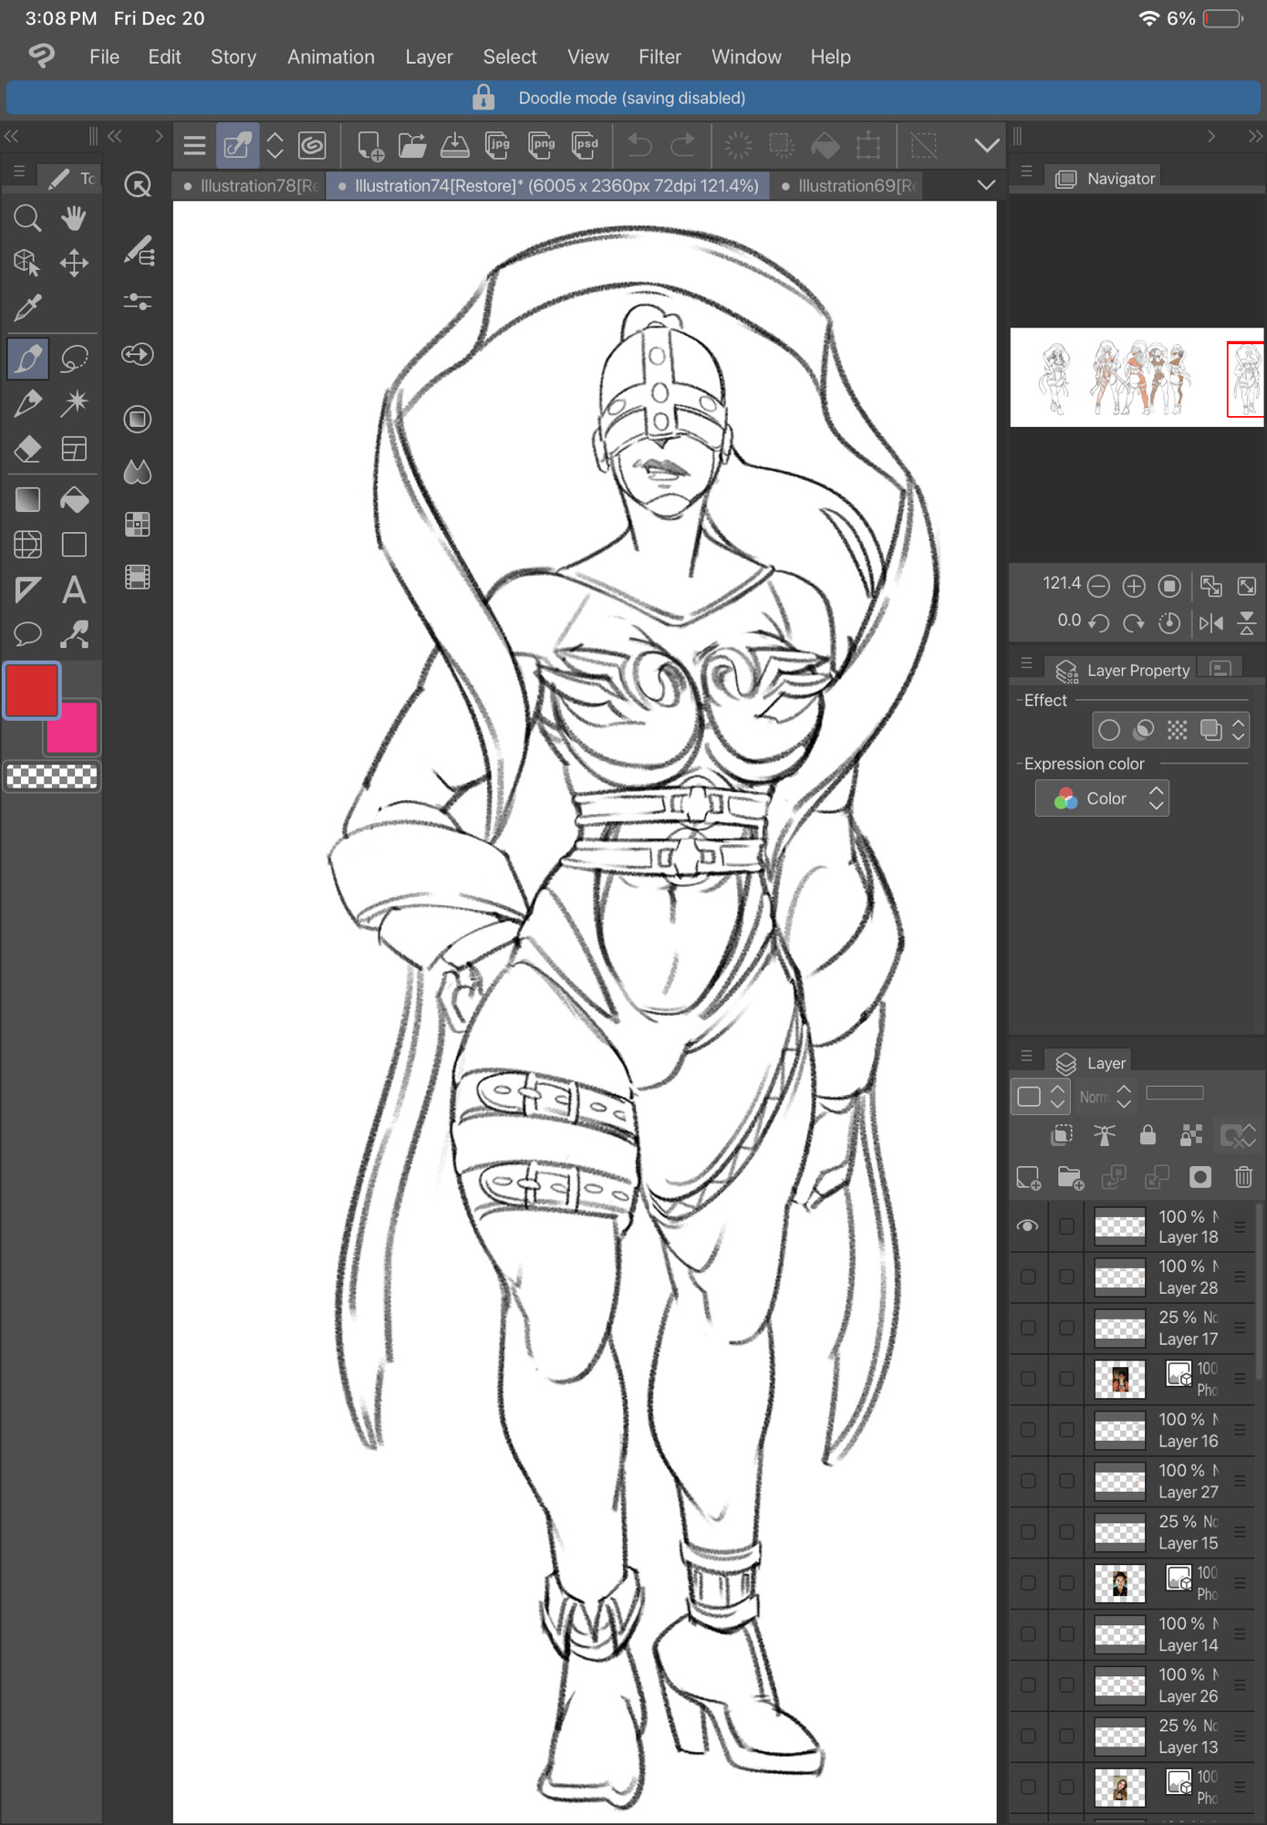Click the Navigator canvas thumbnail
This screenshot has height=1825, width=1267.
click(1137, 378)
